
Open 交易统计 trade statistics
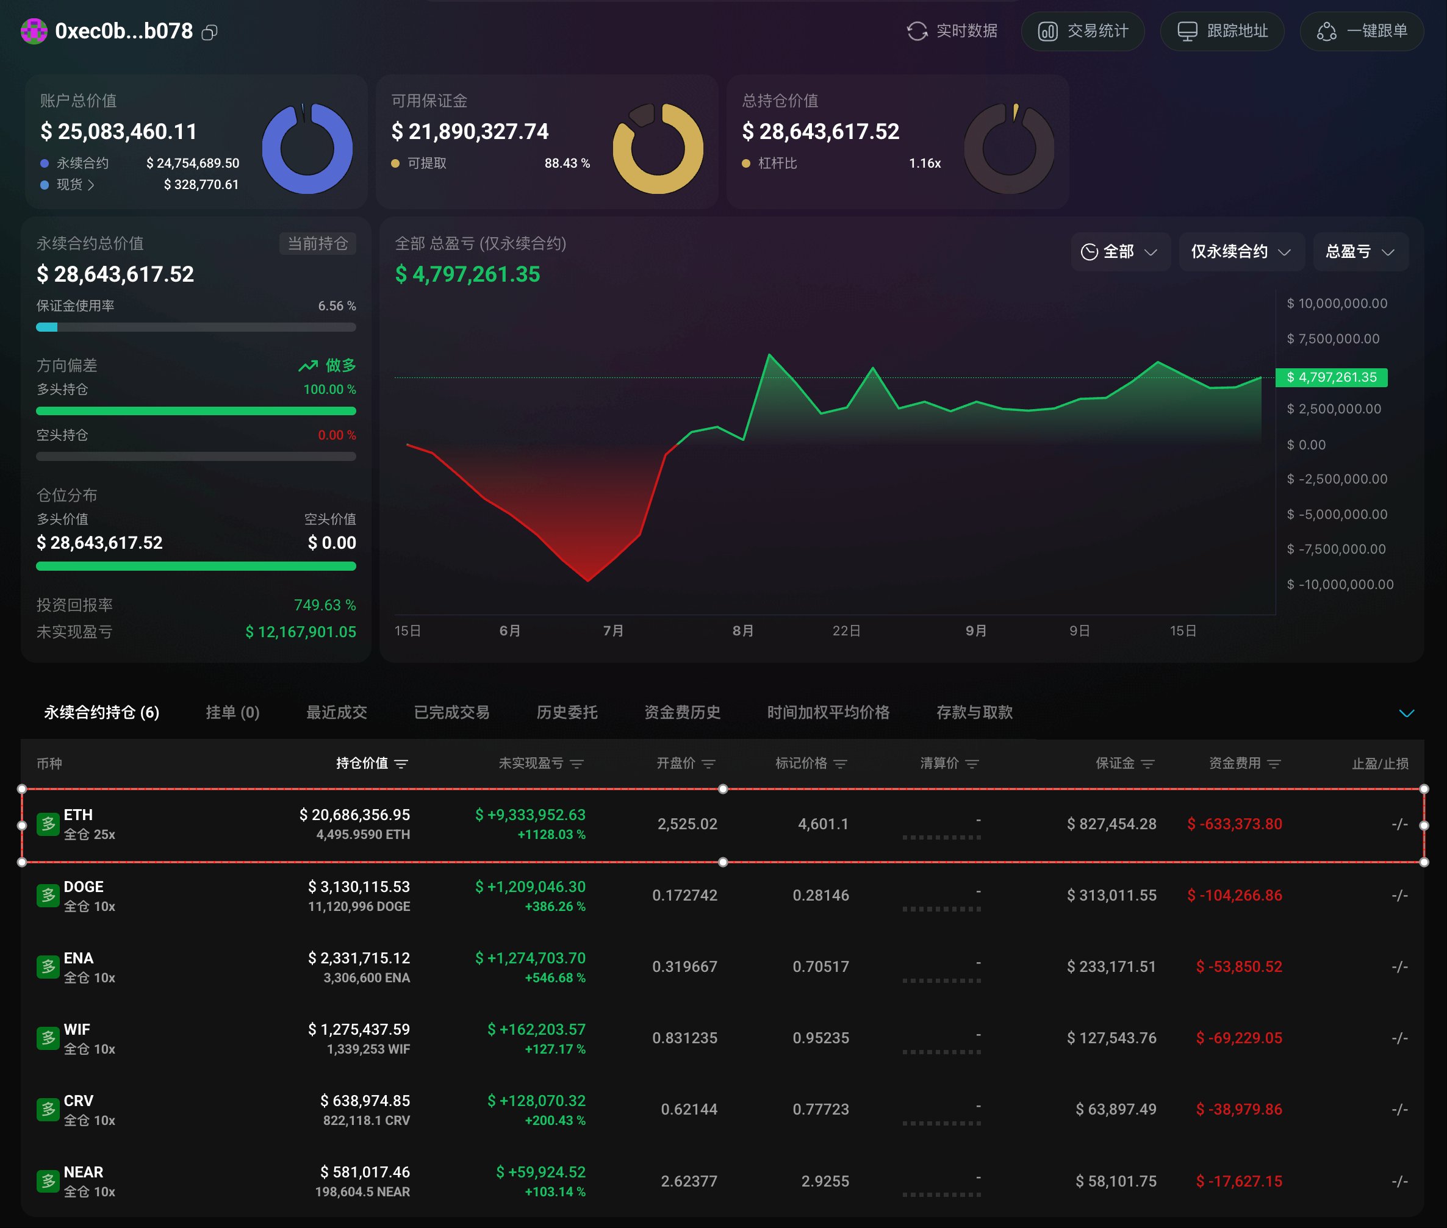point(1083,31)
